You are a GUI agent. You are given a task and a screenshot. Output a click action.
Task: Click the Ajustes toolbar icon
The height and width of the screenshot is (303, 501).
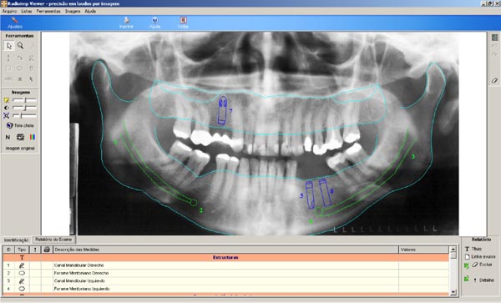15,23
